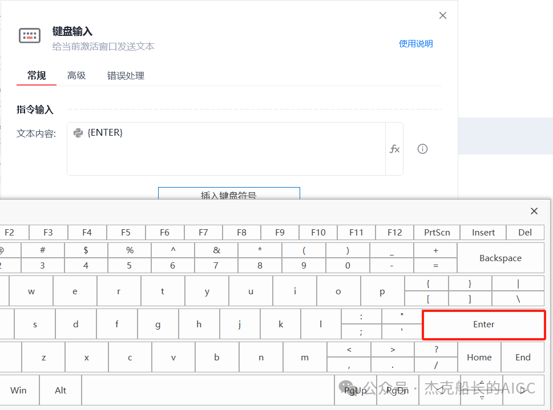Click the colon semicolon key
The image size is (553, 410).
tap(361, 324)
